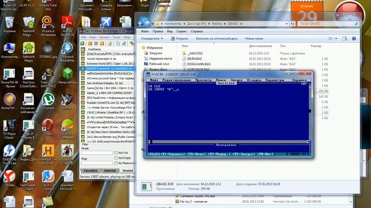Open the Файл menu in the QBASIC editor

point(154,80)
